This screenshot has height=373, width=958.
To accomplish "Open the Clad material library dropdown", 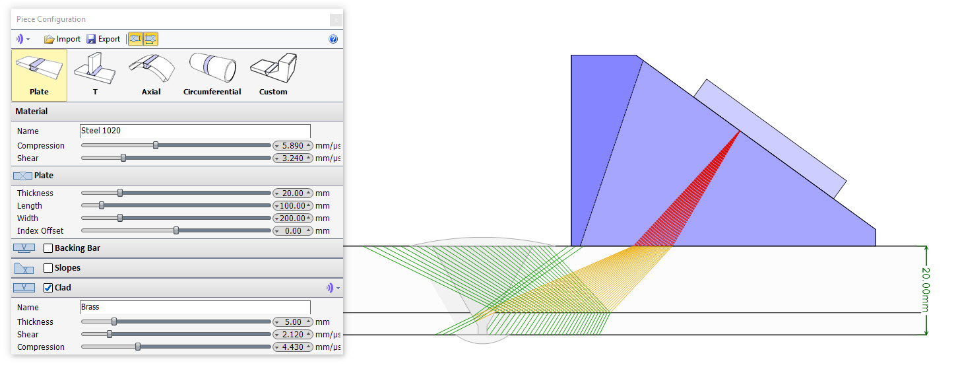I will [x=333, y=288].
